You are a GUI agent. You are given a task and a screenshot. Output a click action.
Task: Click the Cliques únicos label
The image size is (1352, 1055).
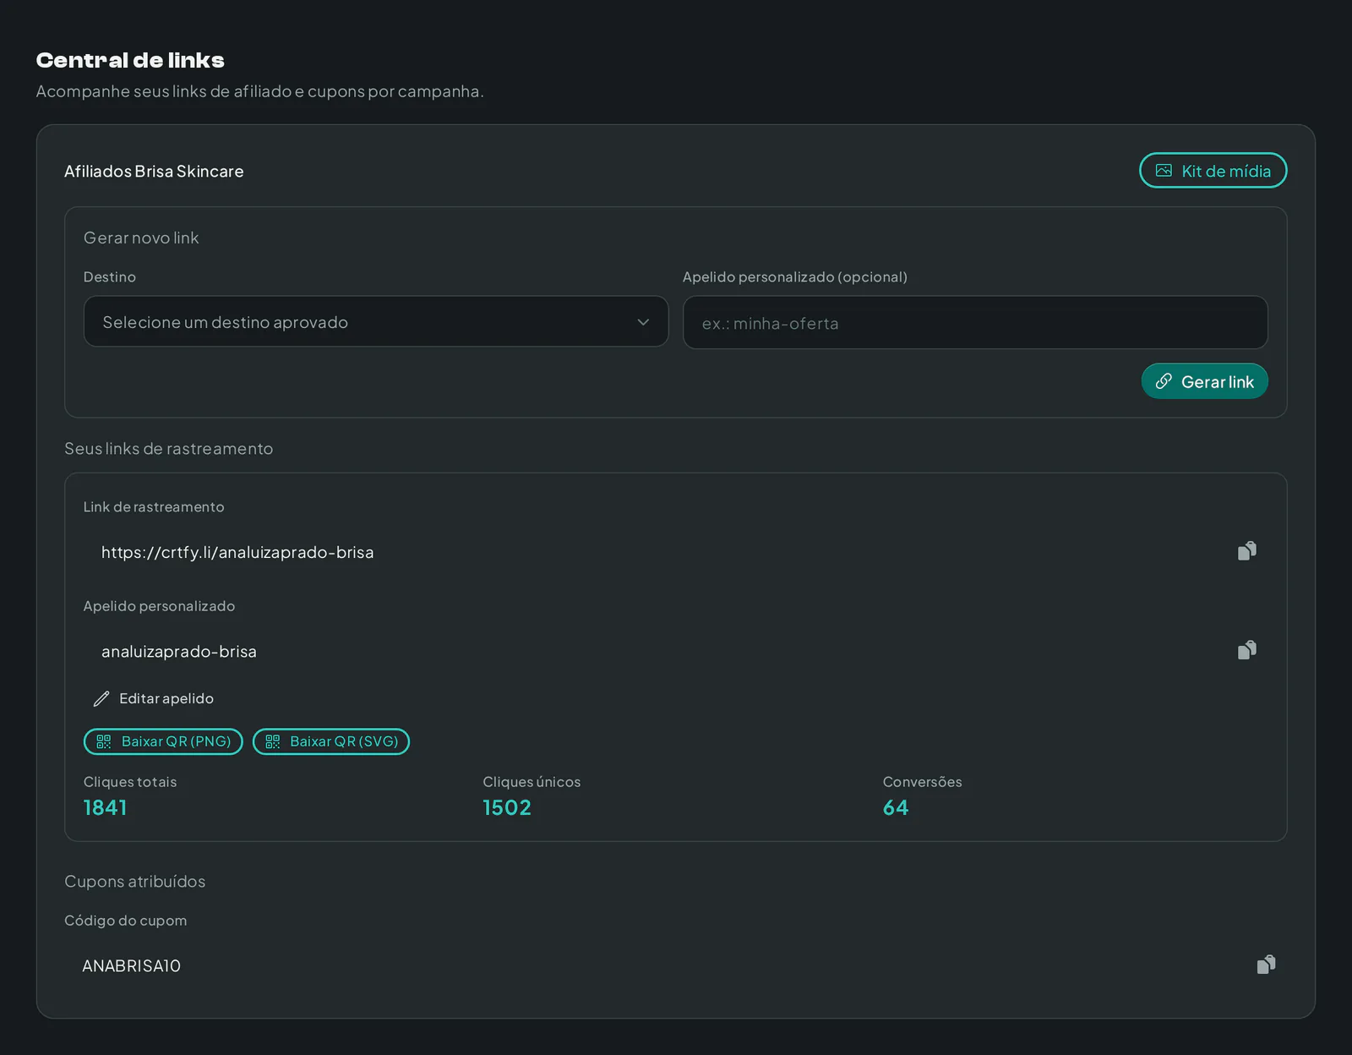(532, 782)
